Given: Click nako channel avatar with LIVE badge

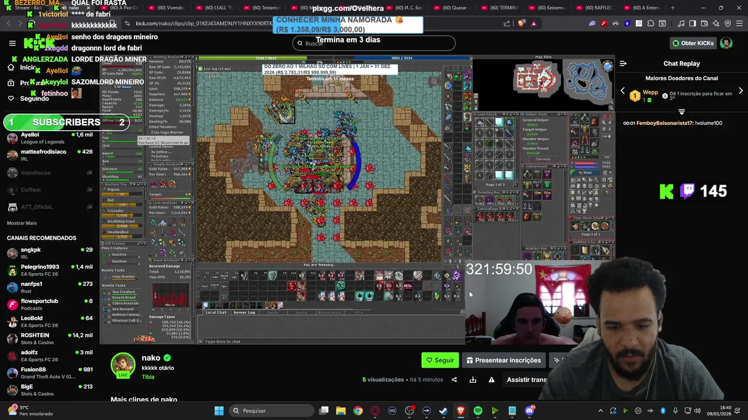Looking at the screenshot, I should click(x=123, y=365).
